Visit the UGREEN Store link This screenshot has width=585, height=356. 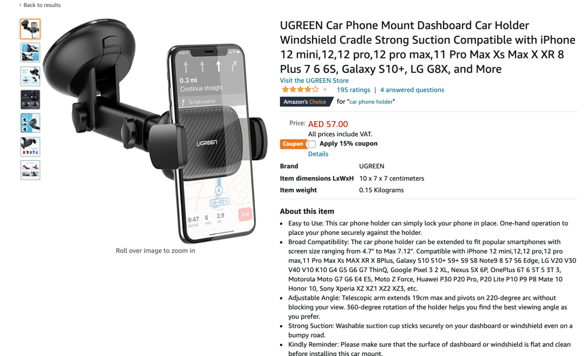click(314, 81)
